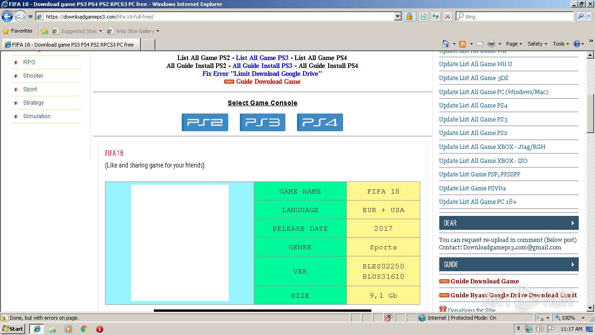Click the status bar error warning icon
The image size is (595, 335).
5,318
